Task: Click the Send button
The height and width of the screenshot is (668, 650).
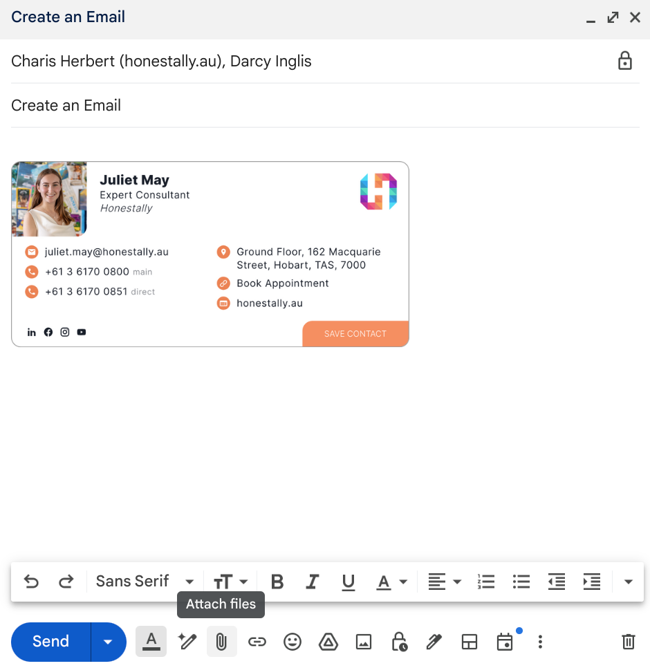Action: tap(51, 642)
